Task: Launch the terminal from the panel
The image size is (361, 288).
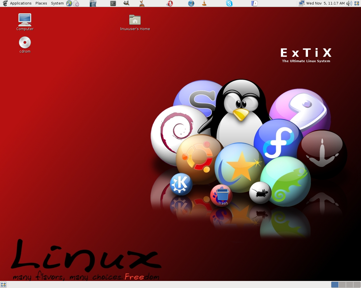Action: click(x=113, y=3)
